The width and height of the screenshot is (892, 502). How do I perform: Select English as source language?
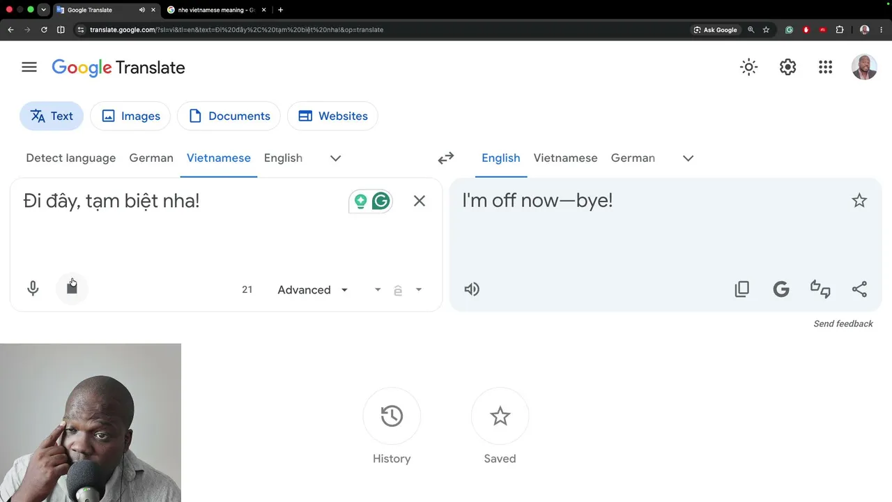(283, 158)
